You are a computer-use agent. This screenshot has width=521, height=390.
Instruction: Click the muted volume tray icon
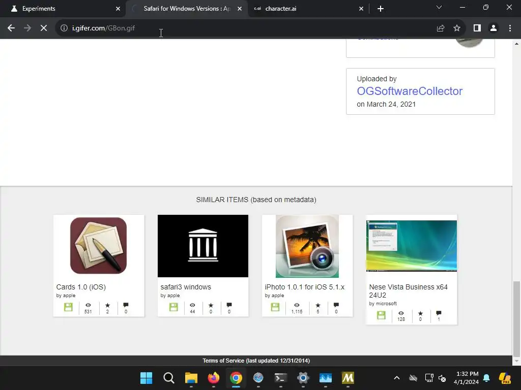442,378
